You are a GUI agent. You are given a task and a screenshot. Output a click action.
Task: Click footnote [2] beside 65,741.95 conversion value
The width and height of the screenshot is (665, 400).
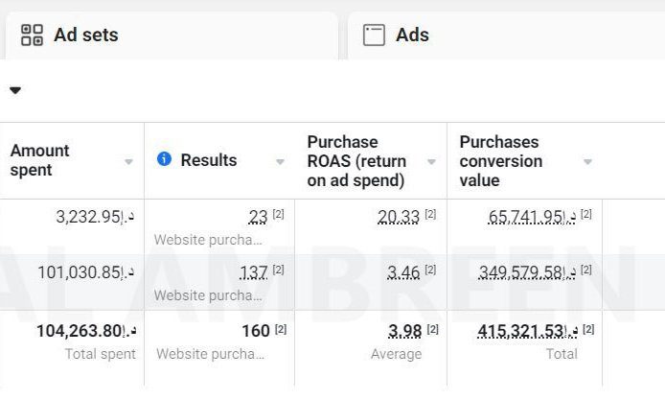coord(585,215)
